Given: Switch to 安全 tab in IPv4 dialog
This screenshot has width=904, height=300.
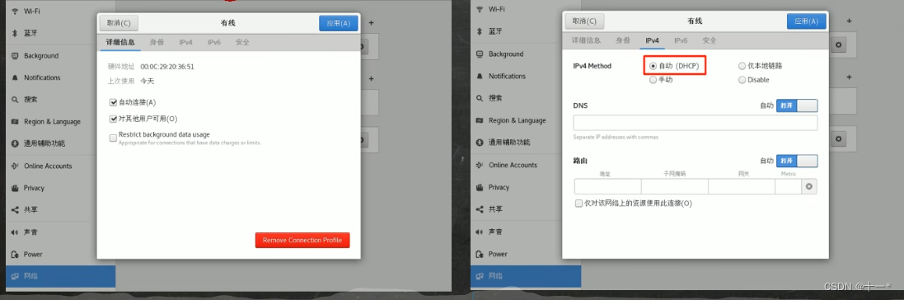Looking at the screenshot, I should coord(710,40).
